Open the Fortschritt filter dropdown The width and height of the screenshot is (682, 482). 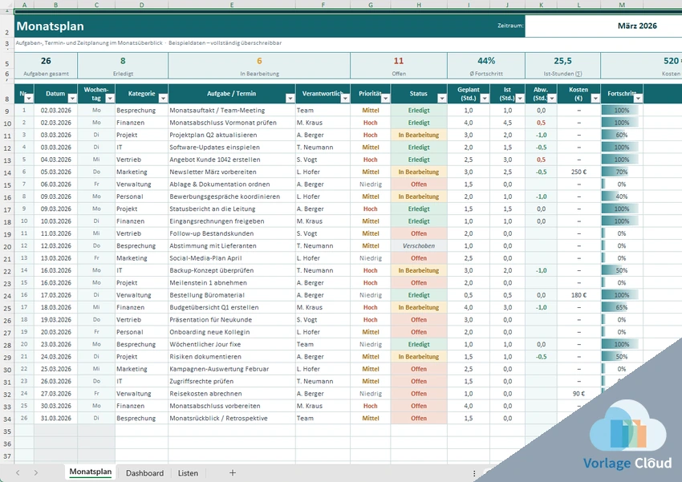[638, 99]
